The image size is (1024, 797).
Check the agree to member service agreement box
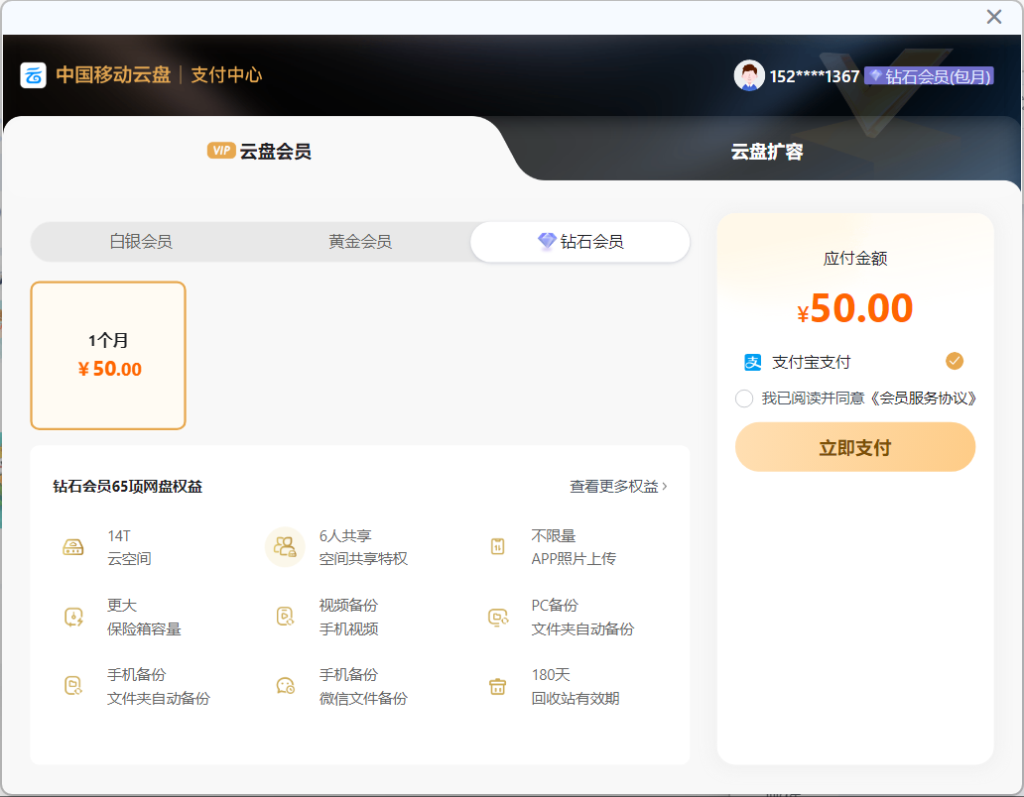[744, 398]
